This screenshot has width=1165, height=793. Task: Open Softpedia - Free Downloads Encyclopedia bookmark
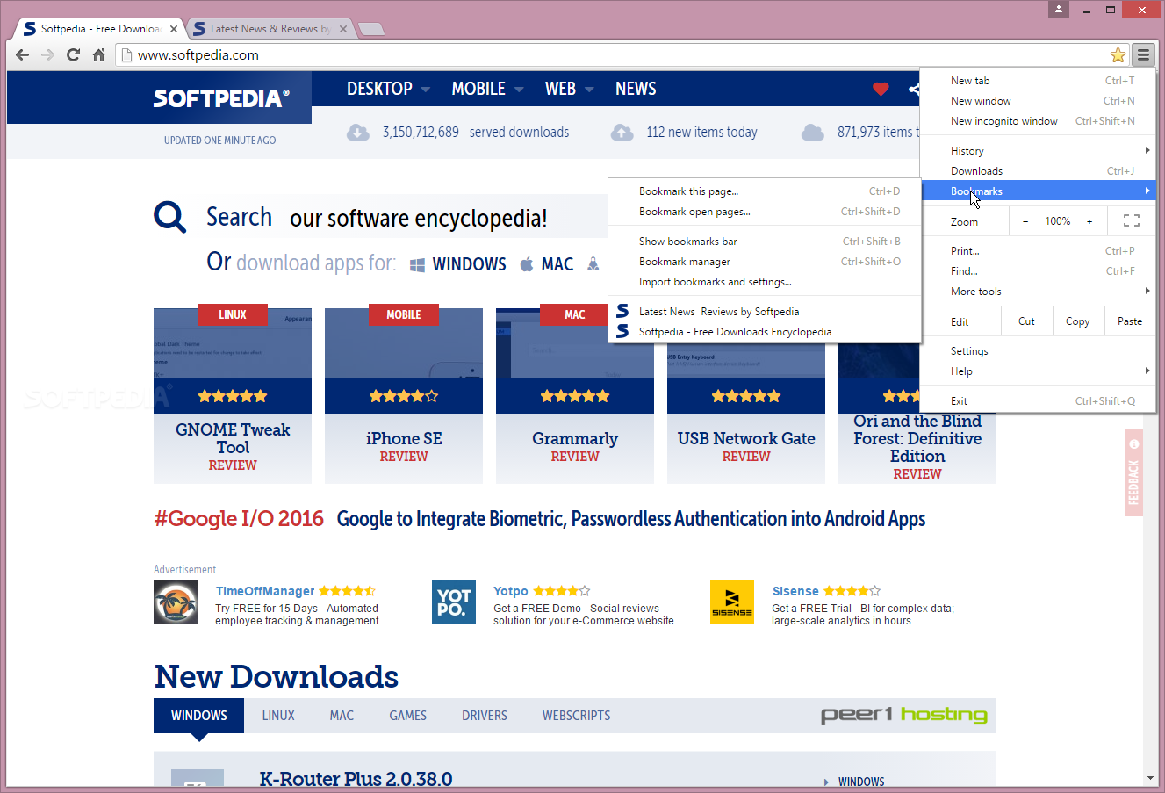(765, 332)
